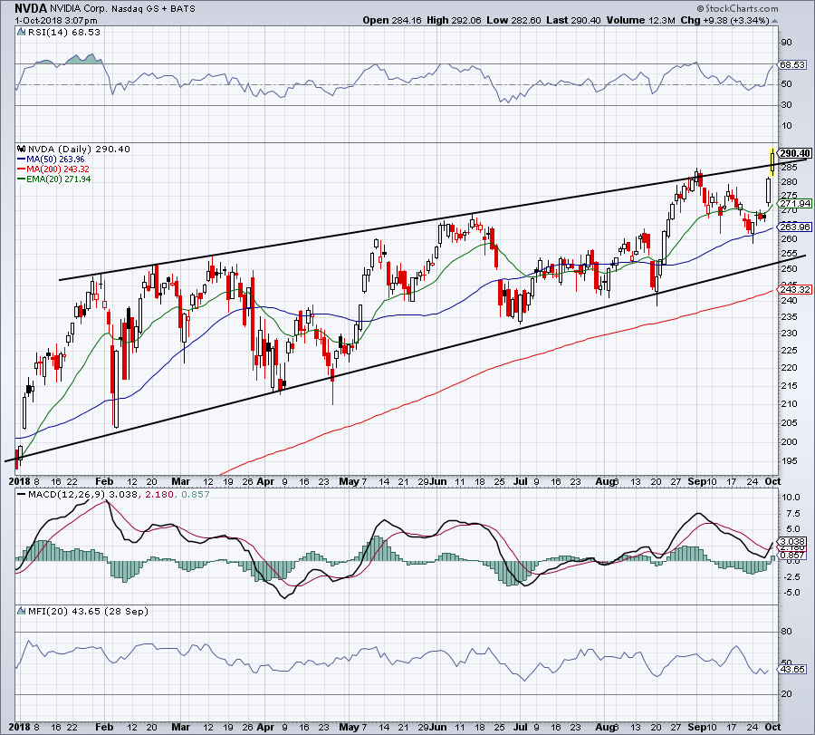Viewport: 815px width, 735px height.
Task: Click the 68.53 RSI tag on right axis
Action: point(792,65)
